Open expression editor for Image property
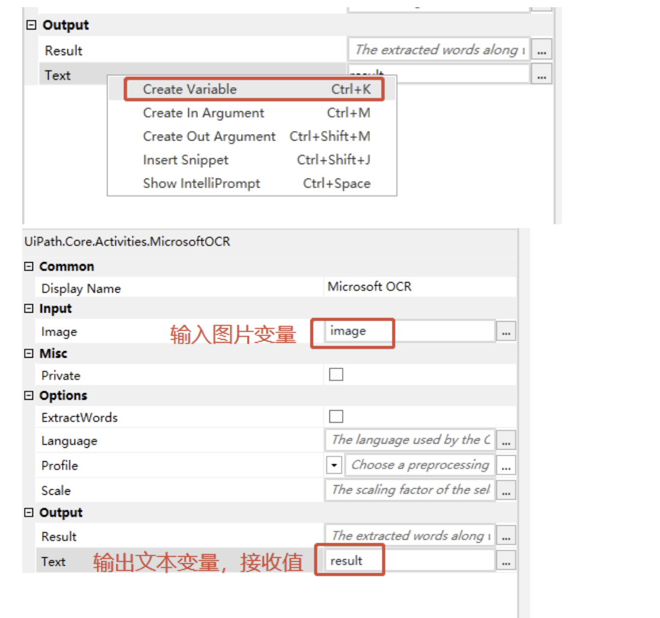The height and width of the screenshot is (618, 660). click(506, 331)
